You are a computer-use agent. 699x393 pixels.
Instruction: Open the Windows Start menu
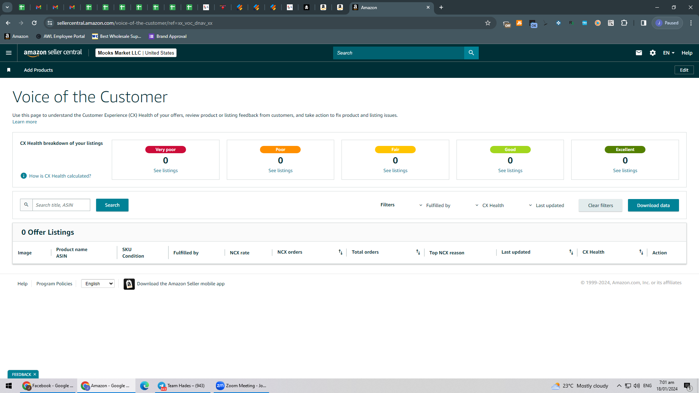click(x=9, y=386)
